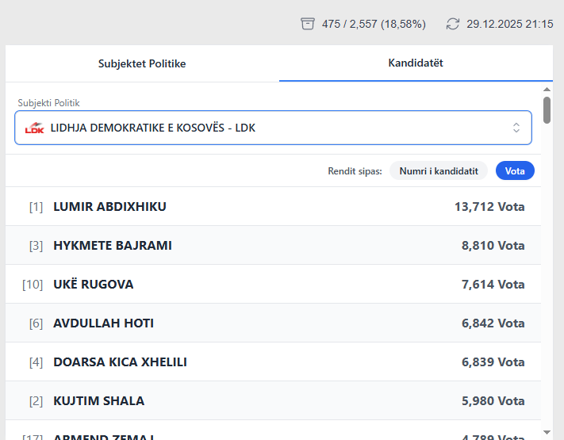
Task: Select the Kandidatët tab
Action: click(416, 63)
